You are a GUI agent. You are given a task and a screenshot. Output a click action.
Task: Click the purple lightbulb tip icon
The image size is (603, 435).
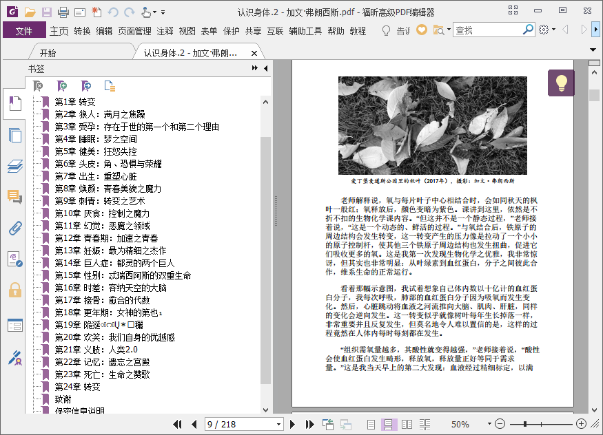point(561,83)
